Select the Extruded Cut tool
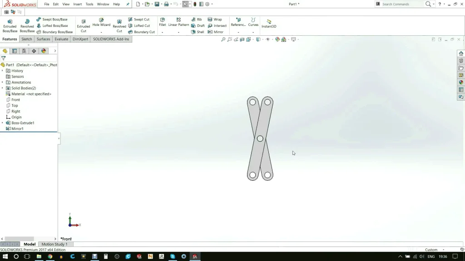This screenshot has width=465, height=261. tap(84, 26)
